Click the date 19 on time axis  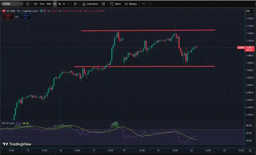coord(124,150)
